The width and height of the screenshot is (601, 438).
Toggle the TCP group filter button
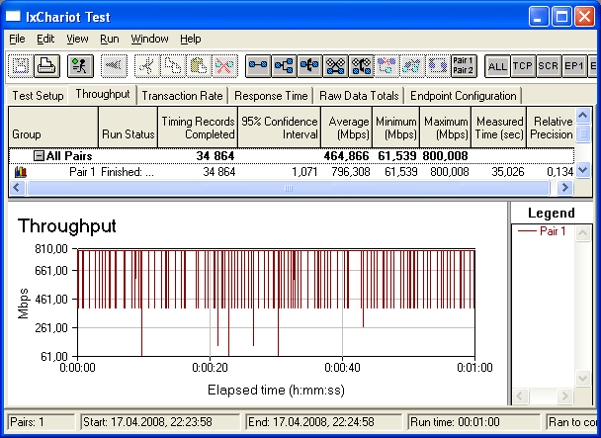[523, 66]
